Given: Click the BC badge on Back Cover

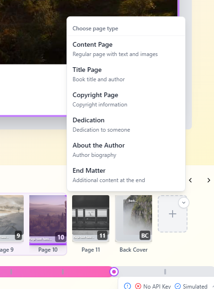Looking at the screenshot, I should [x=145, y=235].
